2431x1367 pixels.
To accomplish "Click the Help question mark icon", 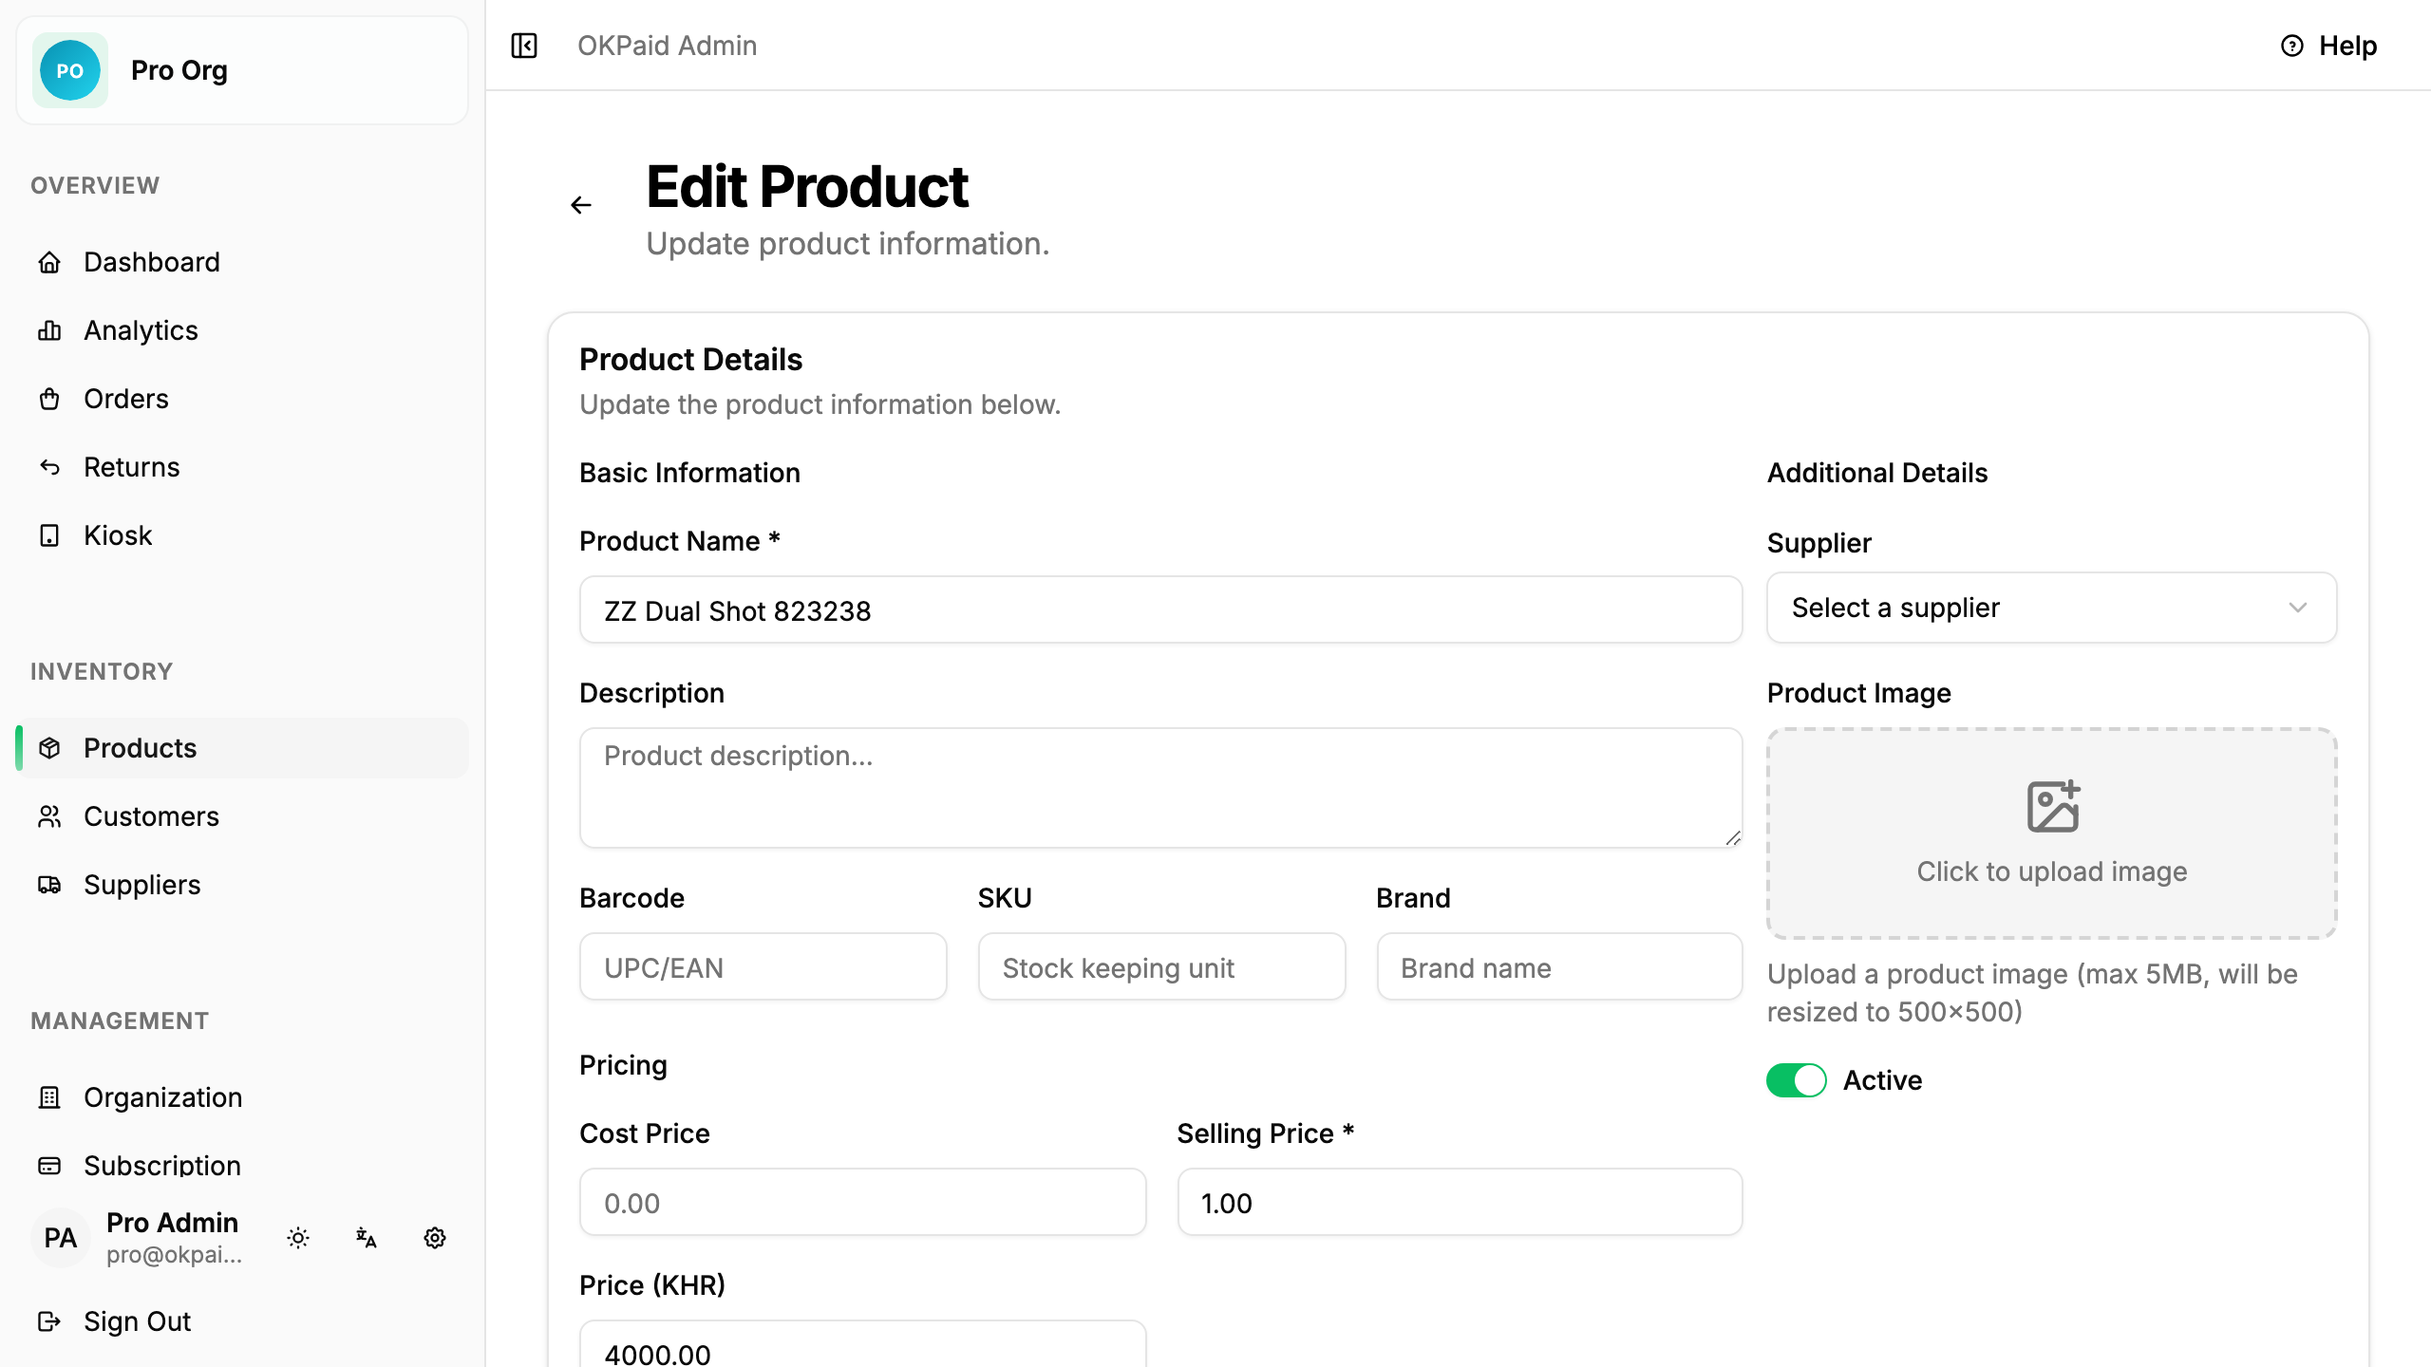I will tap(2291, 46).
